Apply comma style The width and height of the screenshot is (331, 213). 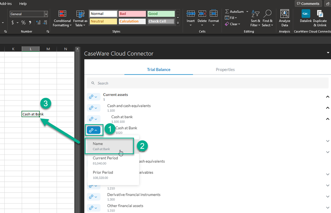pos(30,22)
